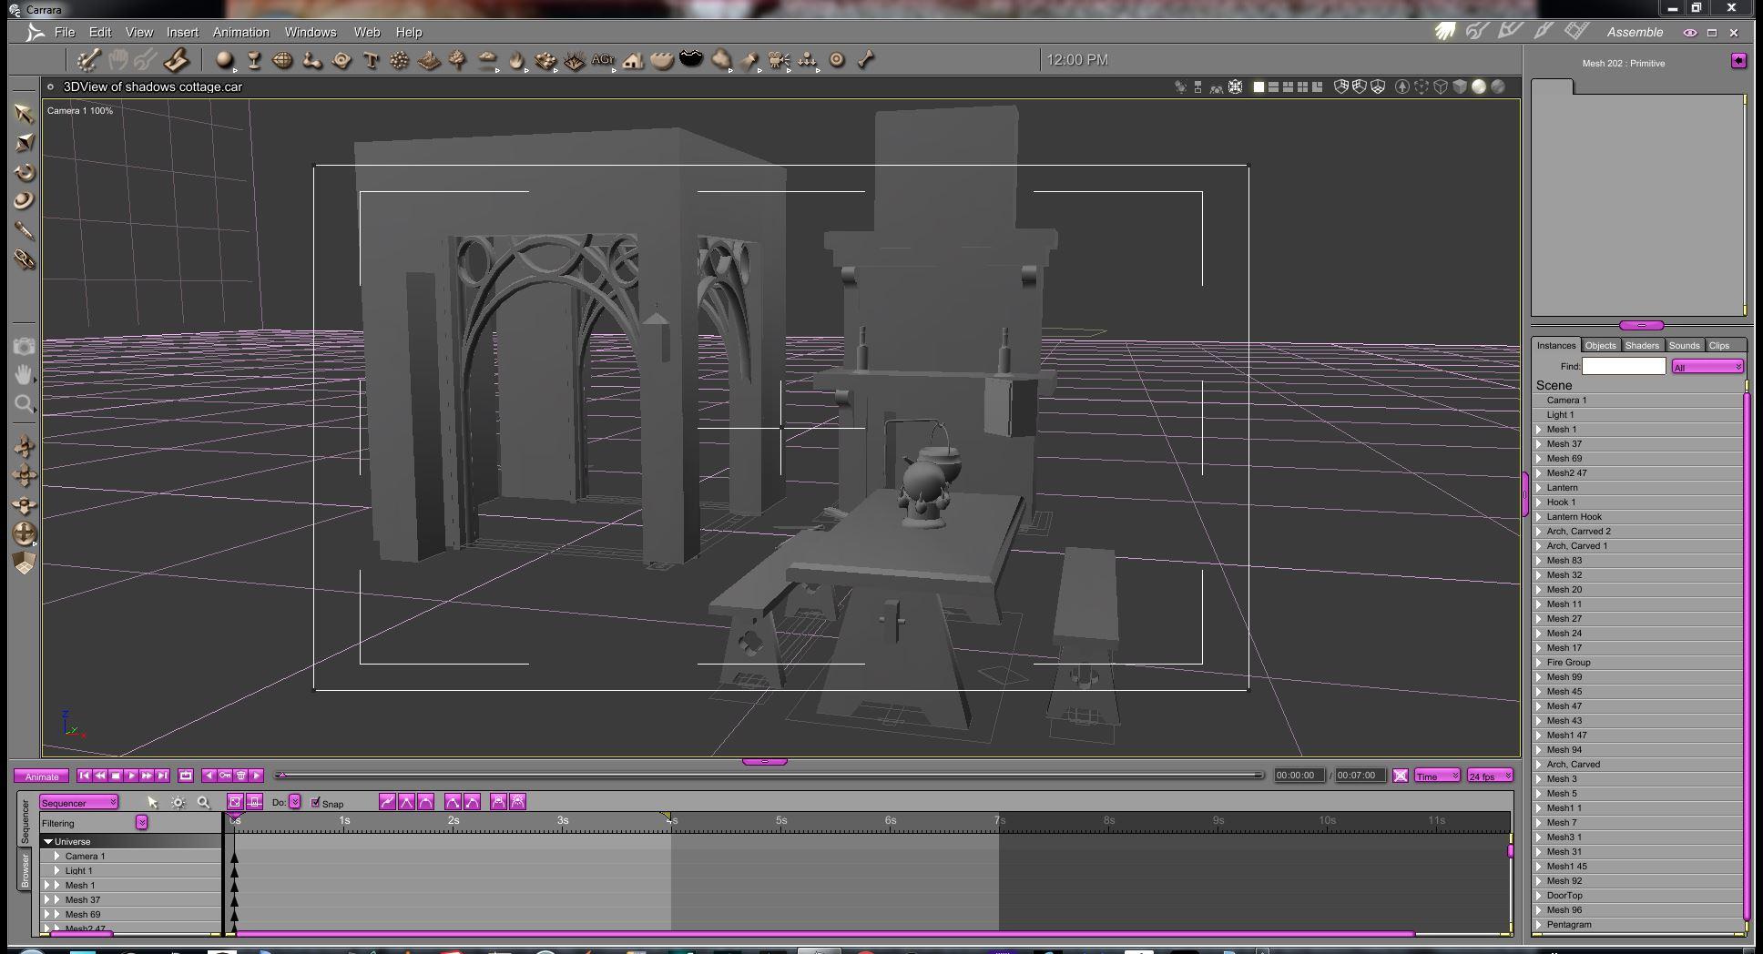Viewport: 1763px width, 954px height.
Task: Select the Zoom magnifier in left toolbar
Action: tap(25, 403)
